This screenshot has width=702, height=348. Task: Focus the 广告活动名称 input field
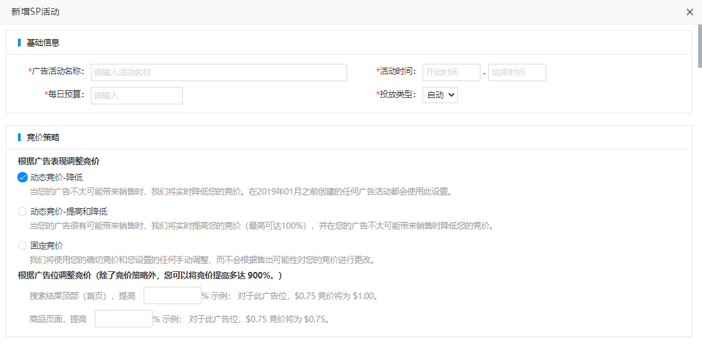point(219,73)
